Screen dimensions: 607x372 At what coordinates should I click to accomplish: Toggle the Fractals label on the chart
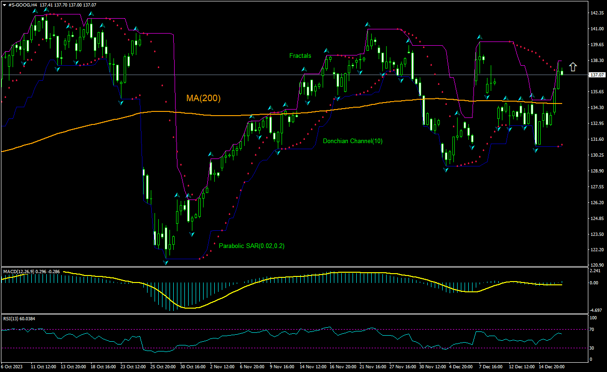pyautogui.click(x=299, y=55)
